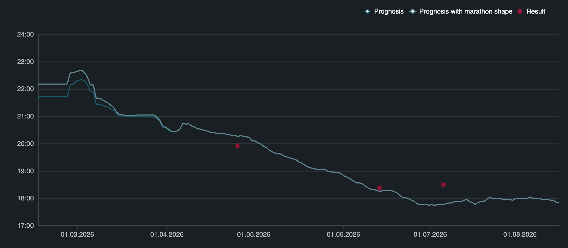This screenshot has height=248, width=568.
Task: Click the 20:00 y-axis label
Action: pos(26,144)
